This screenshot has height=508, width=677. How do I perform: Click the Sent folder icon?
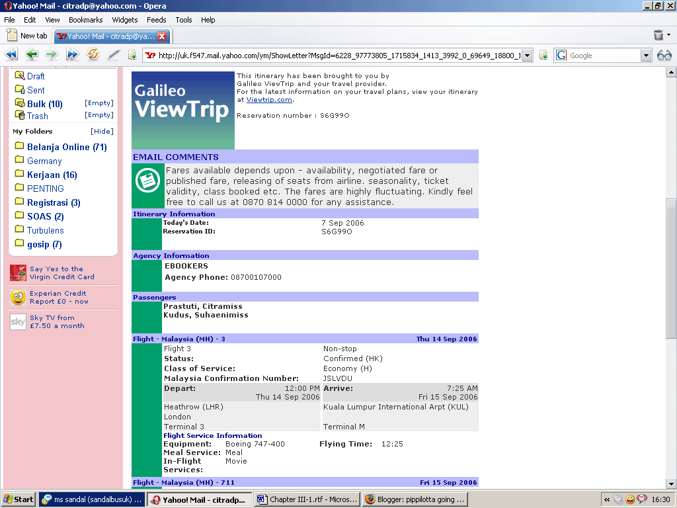(x=20, y=89)
